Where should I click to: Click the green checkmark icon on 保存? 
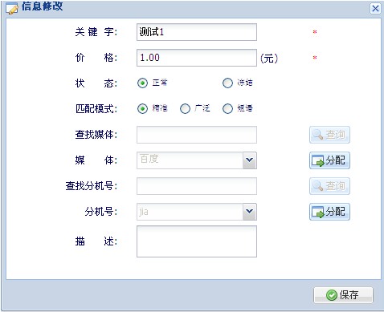pyautogui.click(x=332, y=295)
